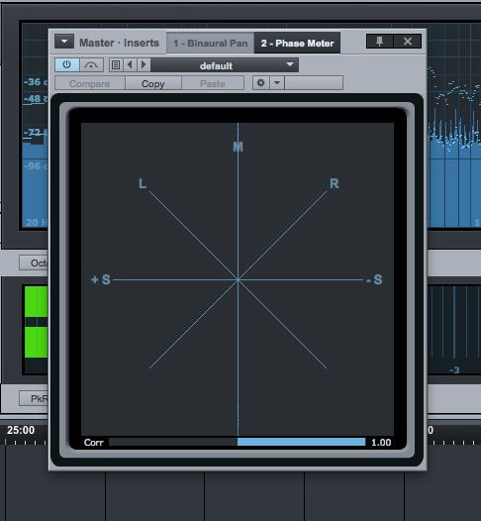
Task: Load the previous preset arrow
Action: [130, 64]
